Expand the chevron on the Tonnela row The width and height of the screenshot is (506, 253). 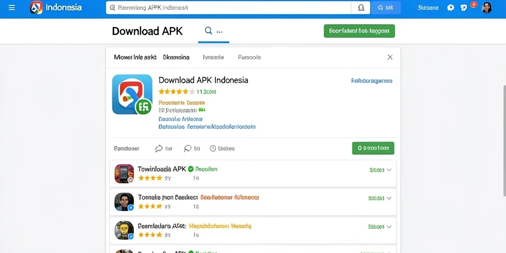pyautogui.click(x=389, y=198)
